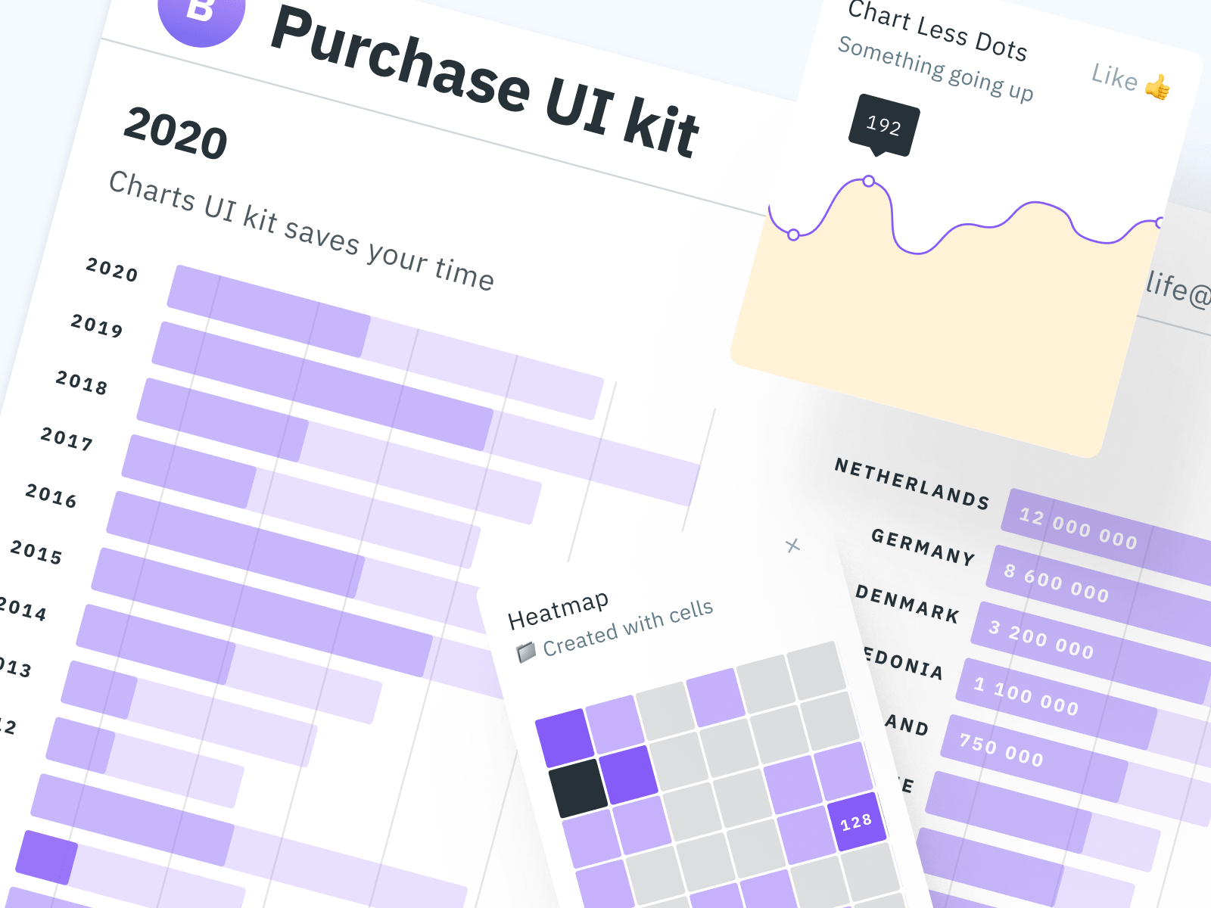Click the 1 100 000 bar value
1211x908 pixels.
point(1026,695)
